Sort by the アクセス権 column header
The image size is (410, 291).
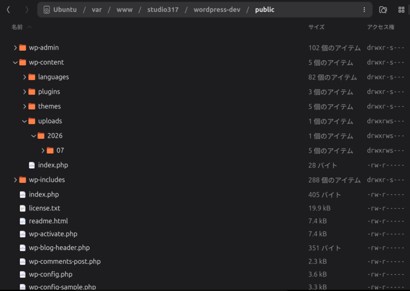coord(381,27)
